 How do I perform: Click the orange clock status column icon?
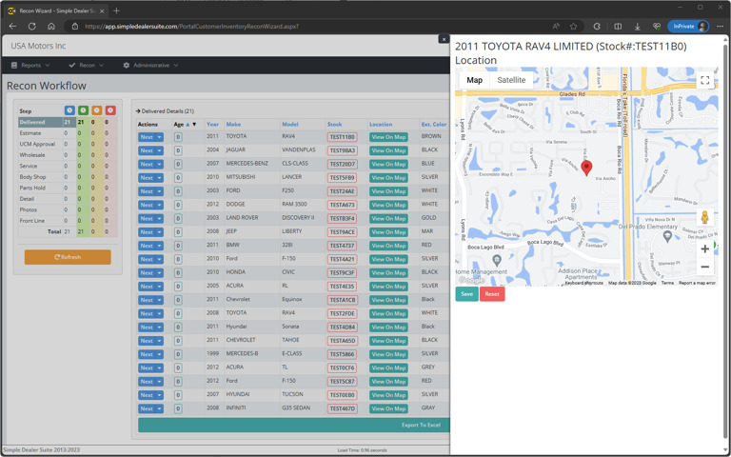(x=96, y=110)
